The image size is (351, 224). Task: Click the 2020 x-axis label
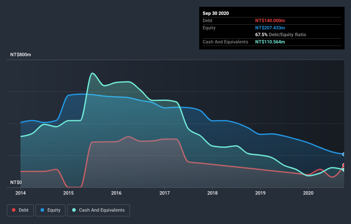(308, 193)
